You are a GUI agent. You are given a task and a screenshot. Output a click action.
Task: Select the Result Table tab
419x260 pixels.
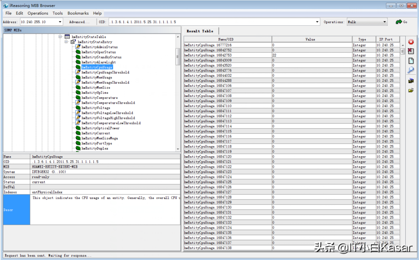(200, 31)
